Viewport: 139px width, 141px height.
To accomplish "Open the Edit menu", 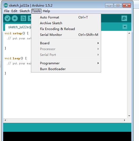I will (x=14, y=11).
